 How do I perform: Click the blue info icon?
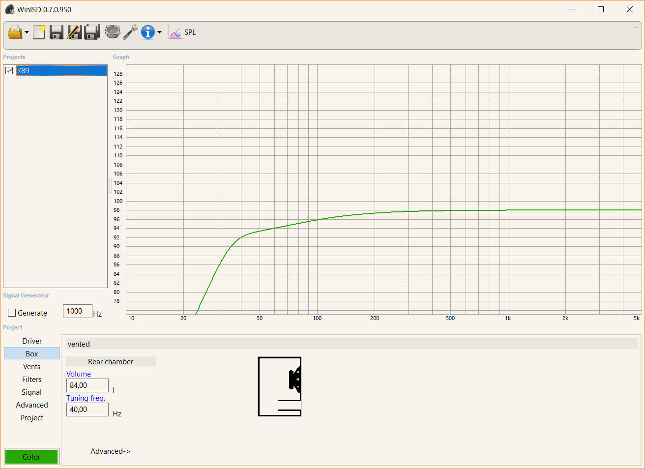pyautogui.click(x=147, y=32)
